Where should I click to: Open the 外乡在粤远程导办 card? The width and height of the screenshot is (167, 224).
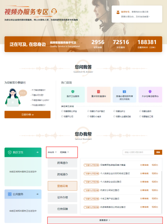150,95
